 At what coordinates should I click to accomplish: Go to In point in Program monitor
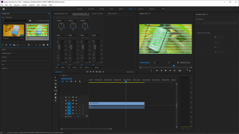click(157, 71)
